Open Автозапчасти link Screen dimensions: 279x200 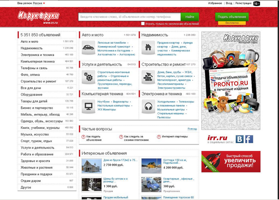pyautogui.click(x=106, y=54)
